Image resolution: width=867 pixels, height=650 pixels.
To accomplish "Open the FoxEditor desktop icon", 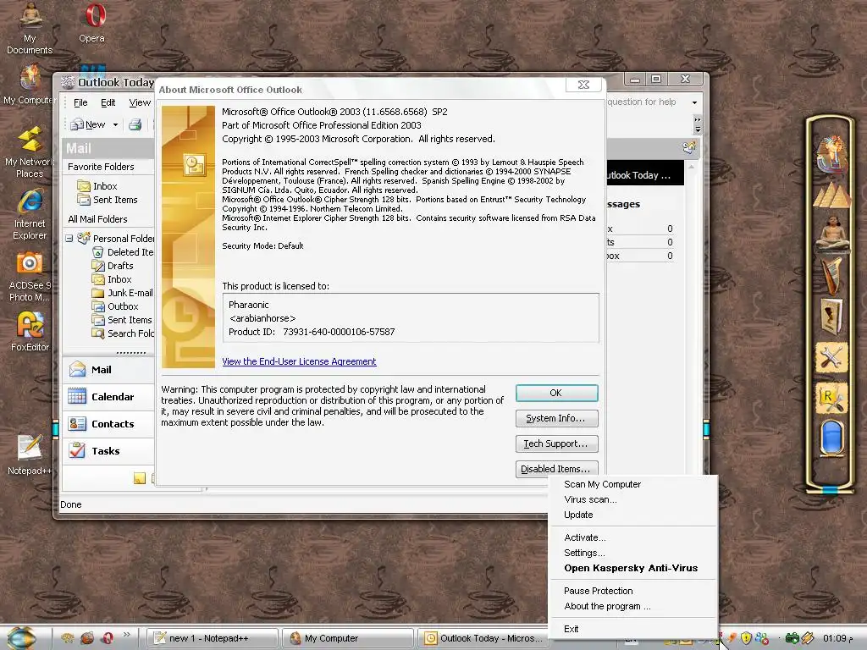I will [x=30, y=332].
